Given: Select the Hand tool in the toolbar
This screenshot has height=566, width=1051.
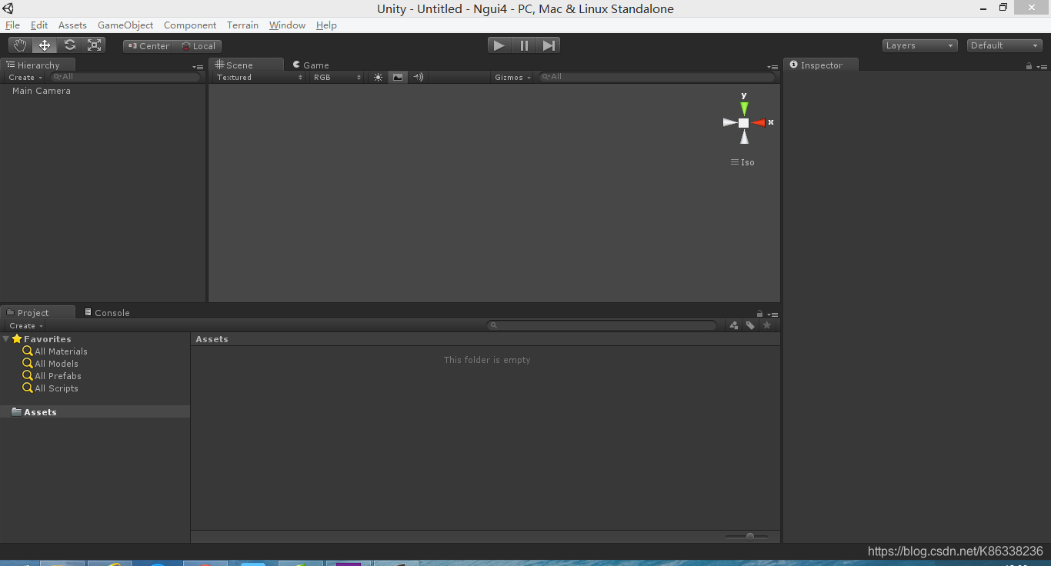Looking at the screenshot, I should click(x=21, y=45).
